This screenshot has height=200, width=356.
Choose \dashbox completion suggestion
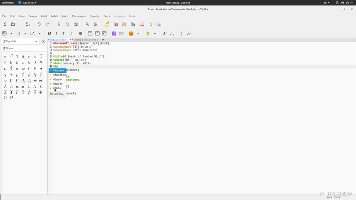[58, 75]
